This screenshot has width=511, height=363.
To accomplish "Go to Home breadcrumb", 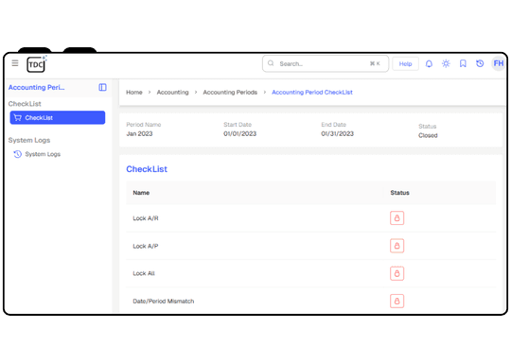I will tap(134, 92).
